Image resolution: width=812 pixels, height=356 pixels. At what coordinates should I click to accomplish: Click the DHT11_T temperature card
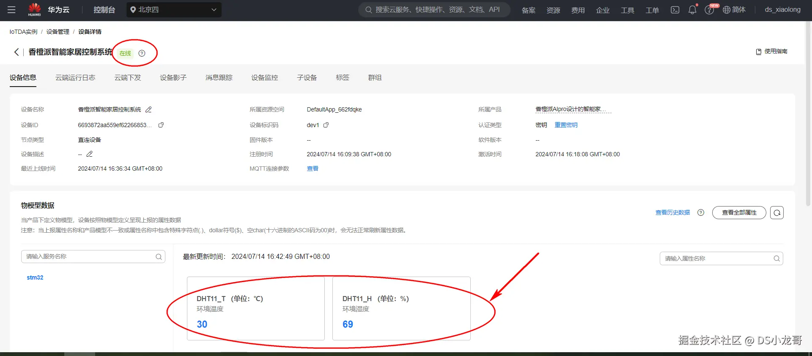(256, 308)
